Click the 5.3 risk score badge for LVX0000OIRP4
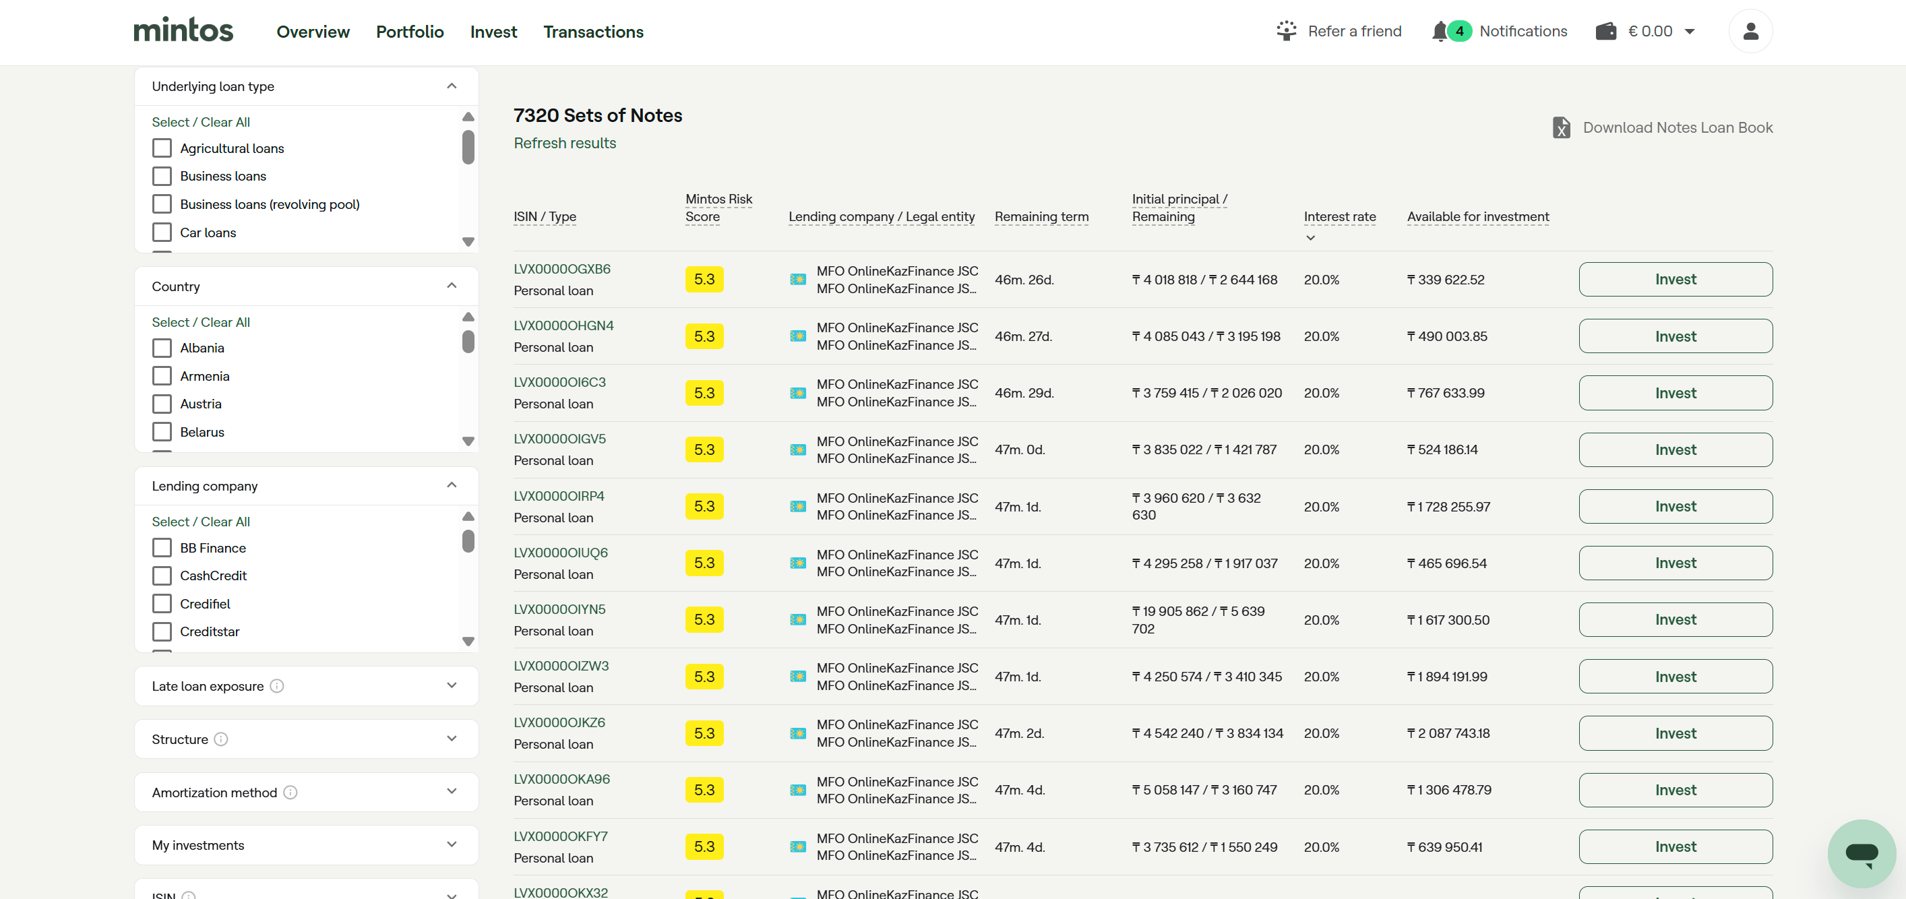Viewport: 1906px width, 899px height. point(704,507)
